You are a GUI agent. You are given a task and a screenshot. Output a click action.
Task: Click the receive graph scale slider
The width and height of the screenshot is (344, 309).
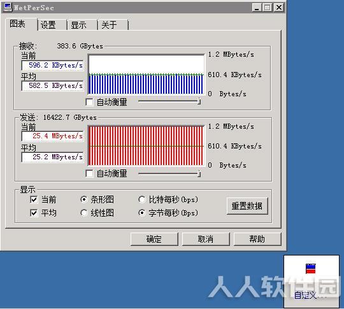169,101
